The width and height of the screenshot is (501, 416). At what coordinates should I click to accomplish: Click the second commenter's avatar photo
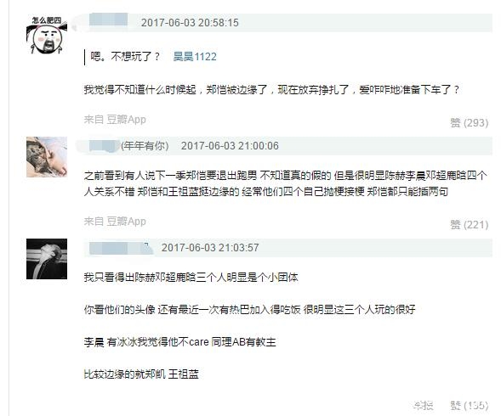coord(47,157)
